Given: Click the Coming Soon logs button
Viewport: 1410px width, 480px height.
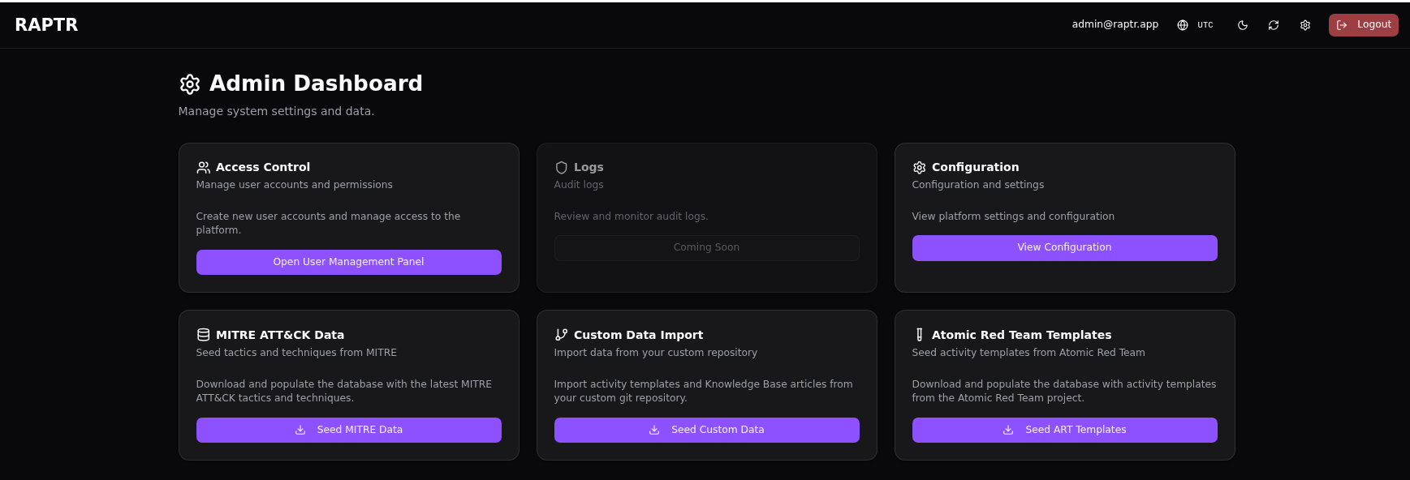Looking at the screenshot, I should pyautogui.click(x=706, y=247).
